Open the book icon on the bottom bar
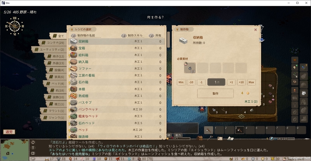Viewport: 311px width, 161px height. pos(230,139)
